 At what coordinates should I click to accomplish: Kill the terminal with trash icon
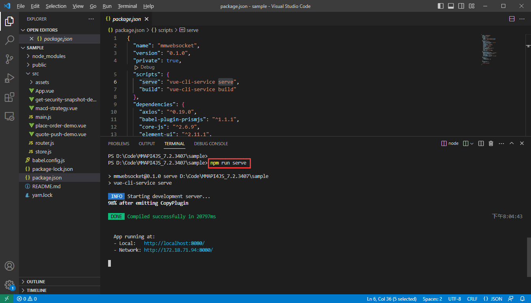(x=491, y=144)
